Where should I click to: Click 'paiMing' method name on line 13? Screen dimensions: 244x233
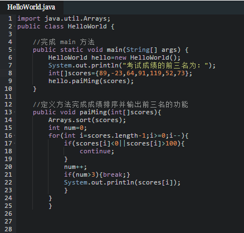93,113
